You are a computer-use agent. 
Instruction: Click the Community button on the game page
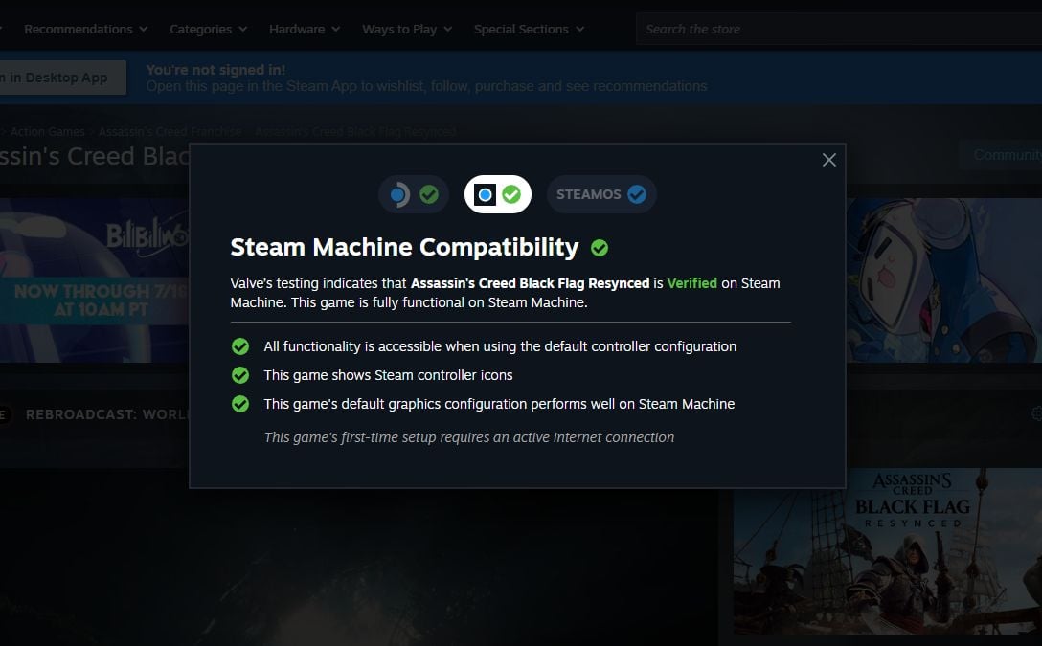(1001, 155)
